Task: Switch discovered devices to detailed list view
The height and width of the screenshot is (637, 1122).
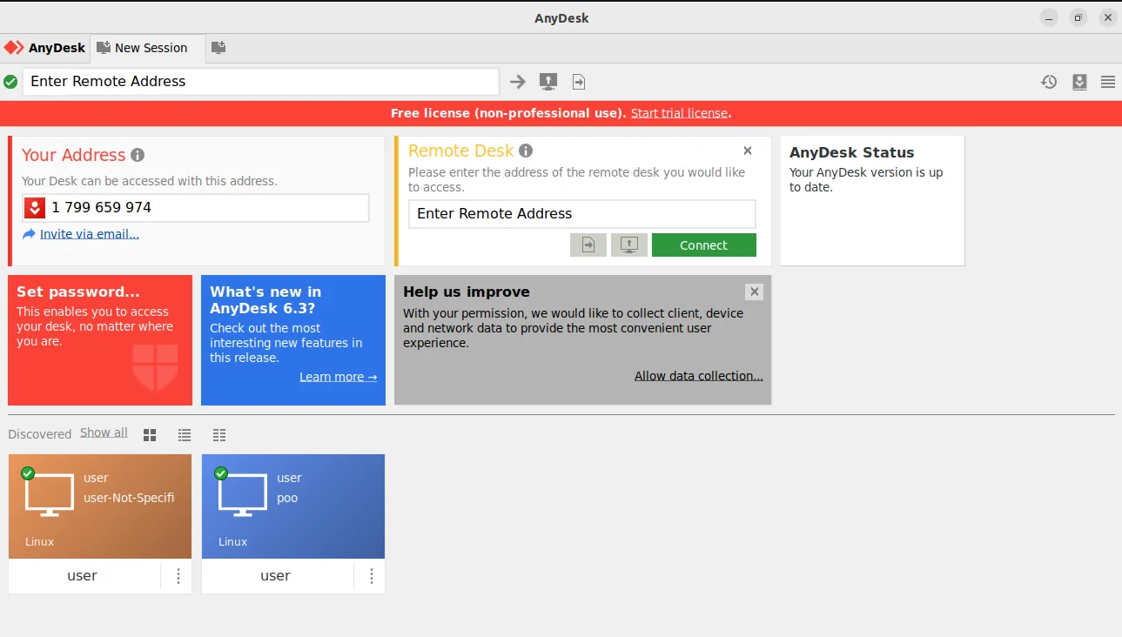Action: point(219,434)
